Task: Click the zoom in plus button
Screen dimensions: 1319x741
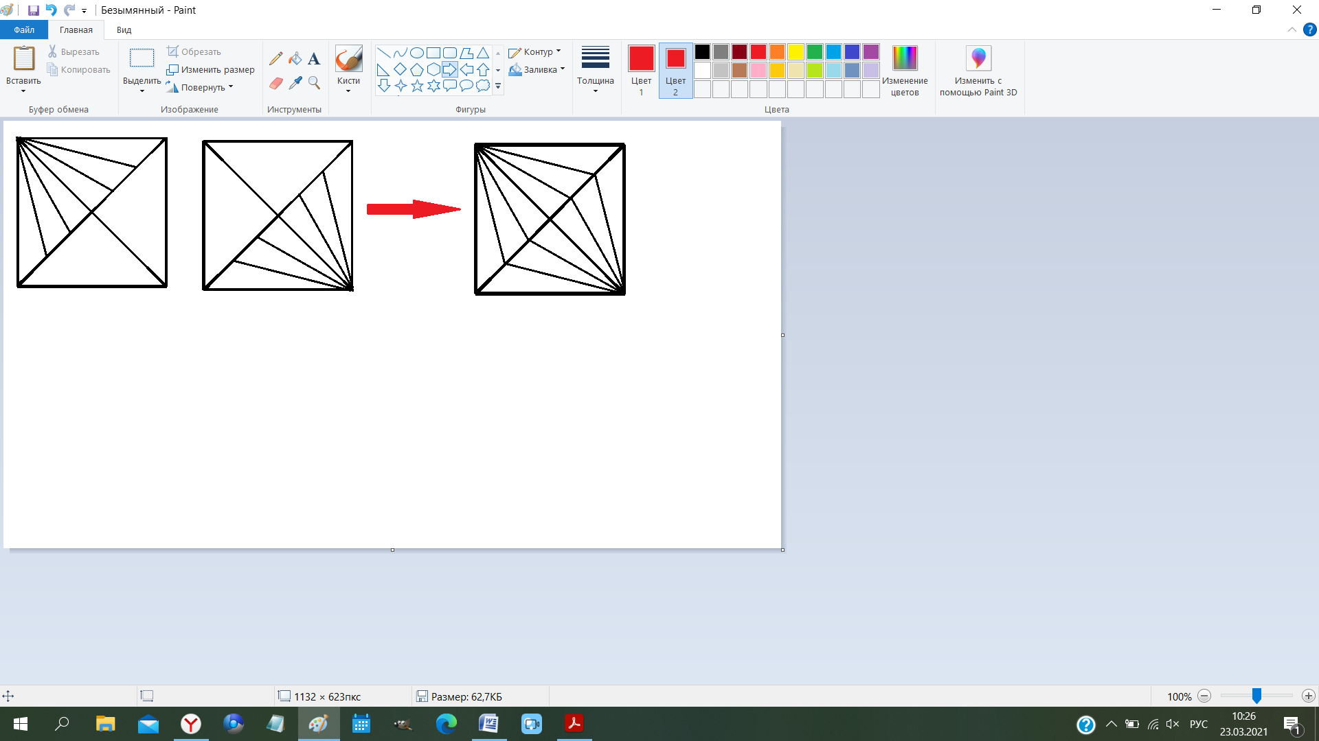Action: tap(1308, 696)
